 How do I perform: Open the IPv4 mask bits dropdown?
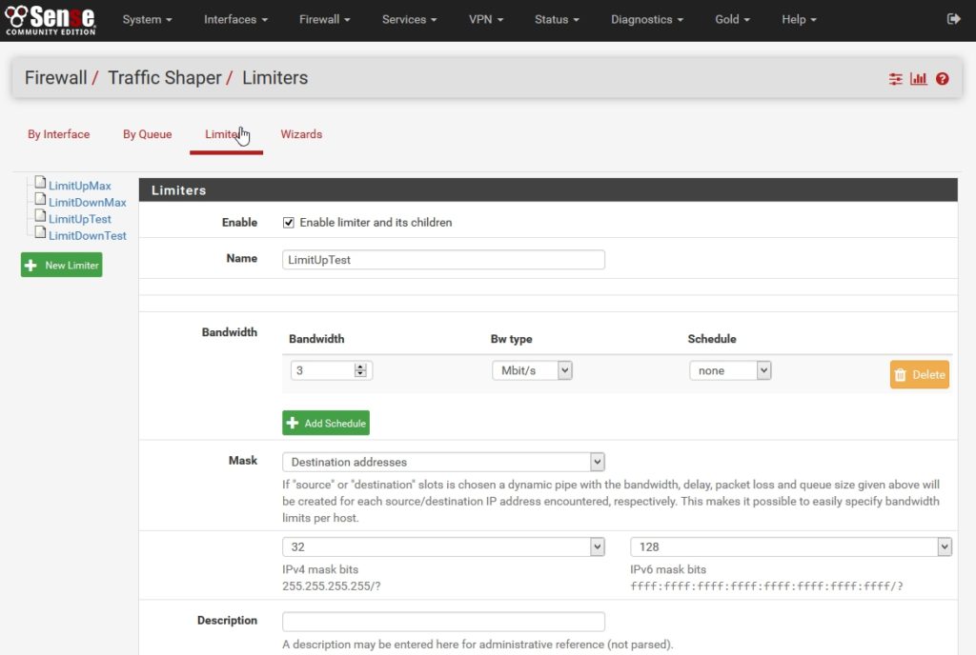coord(443,546)
